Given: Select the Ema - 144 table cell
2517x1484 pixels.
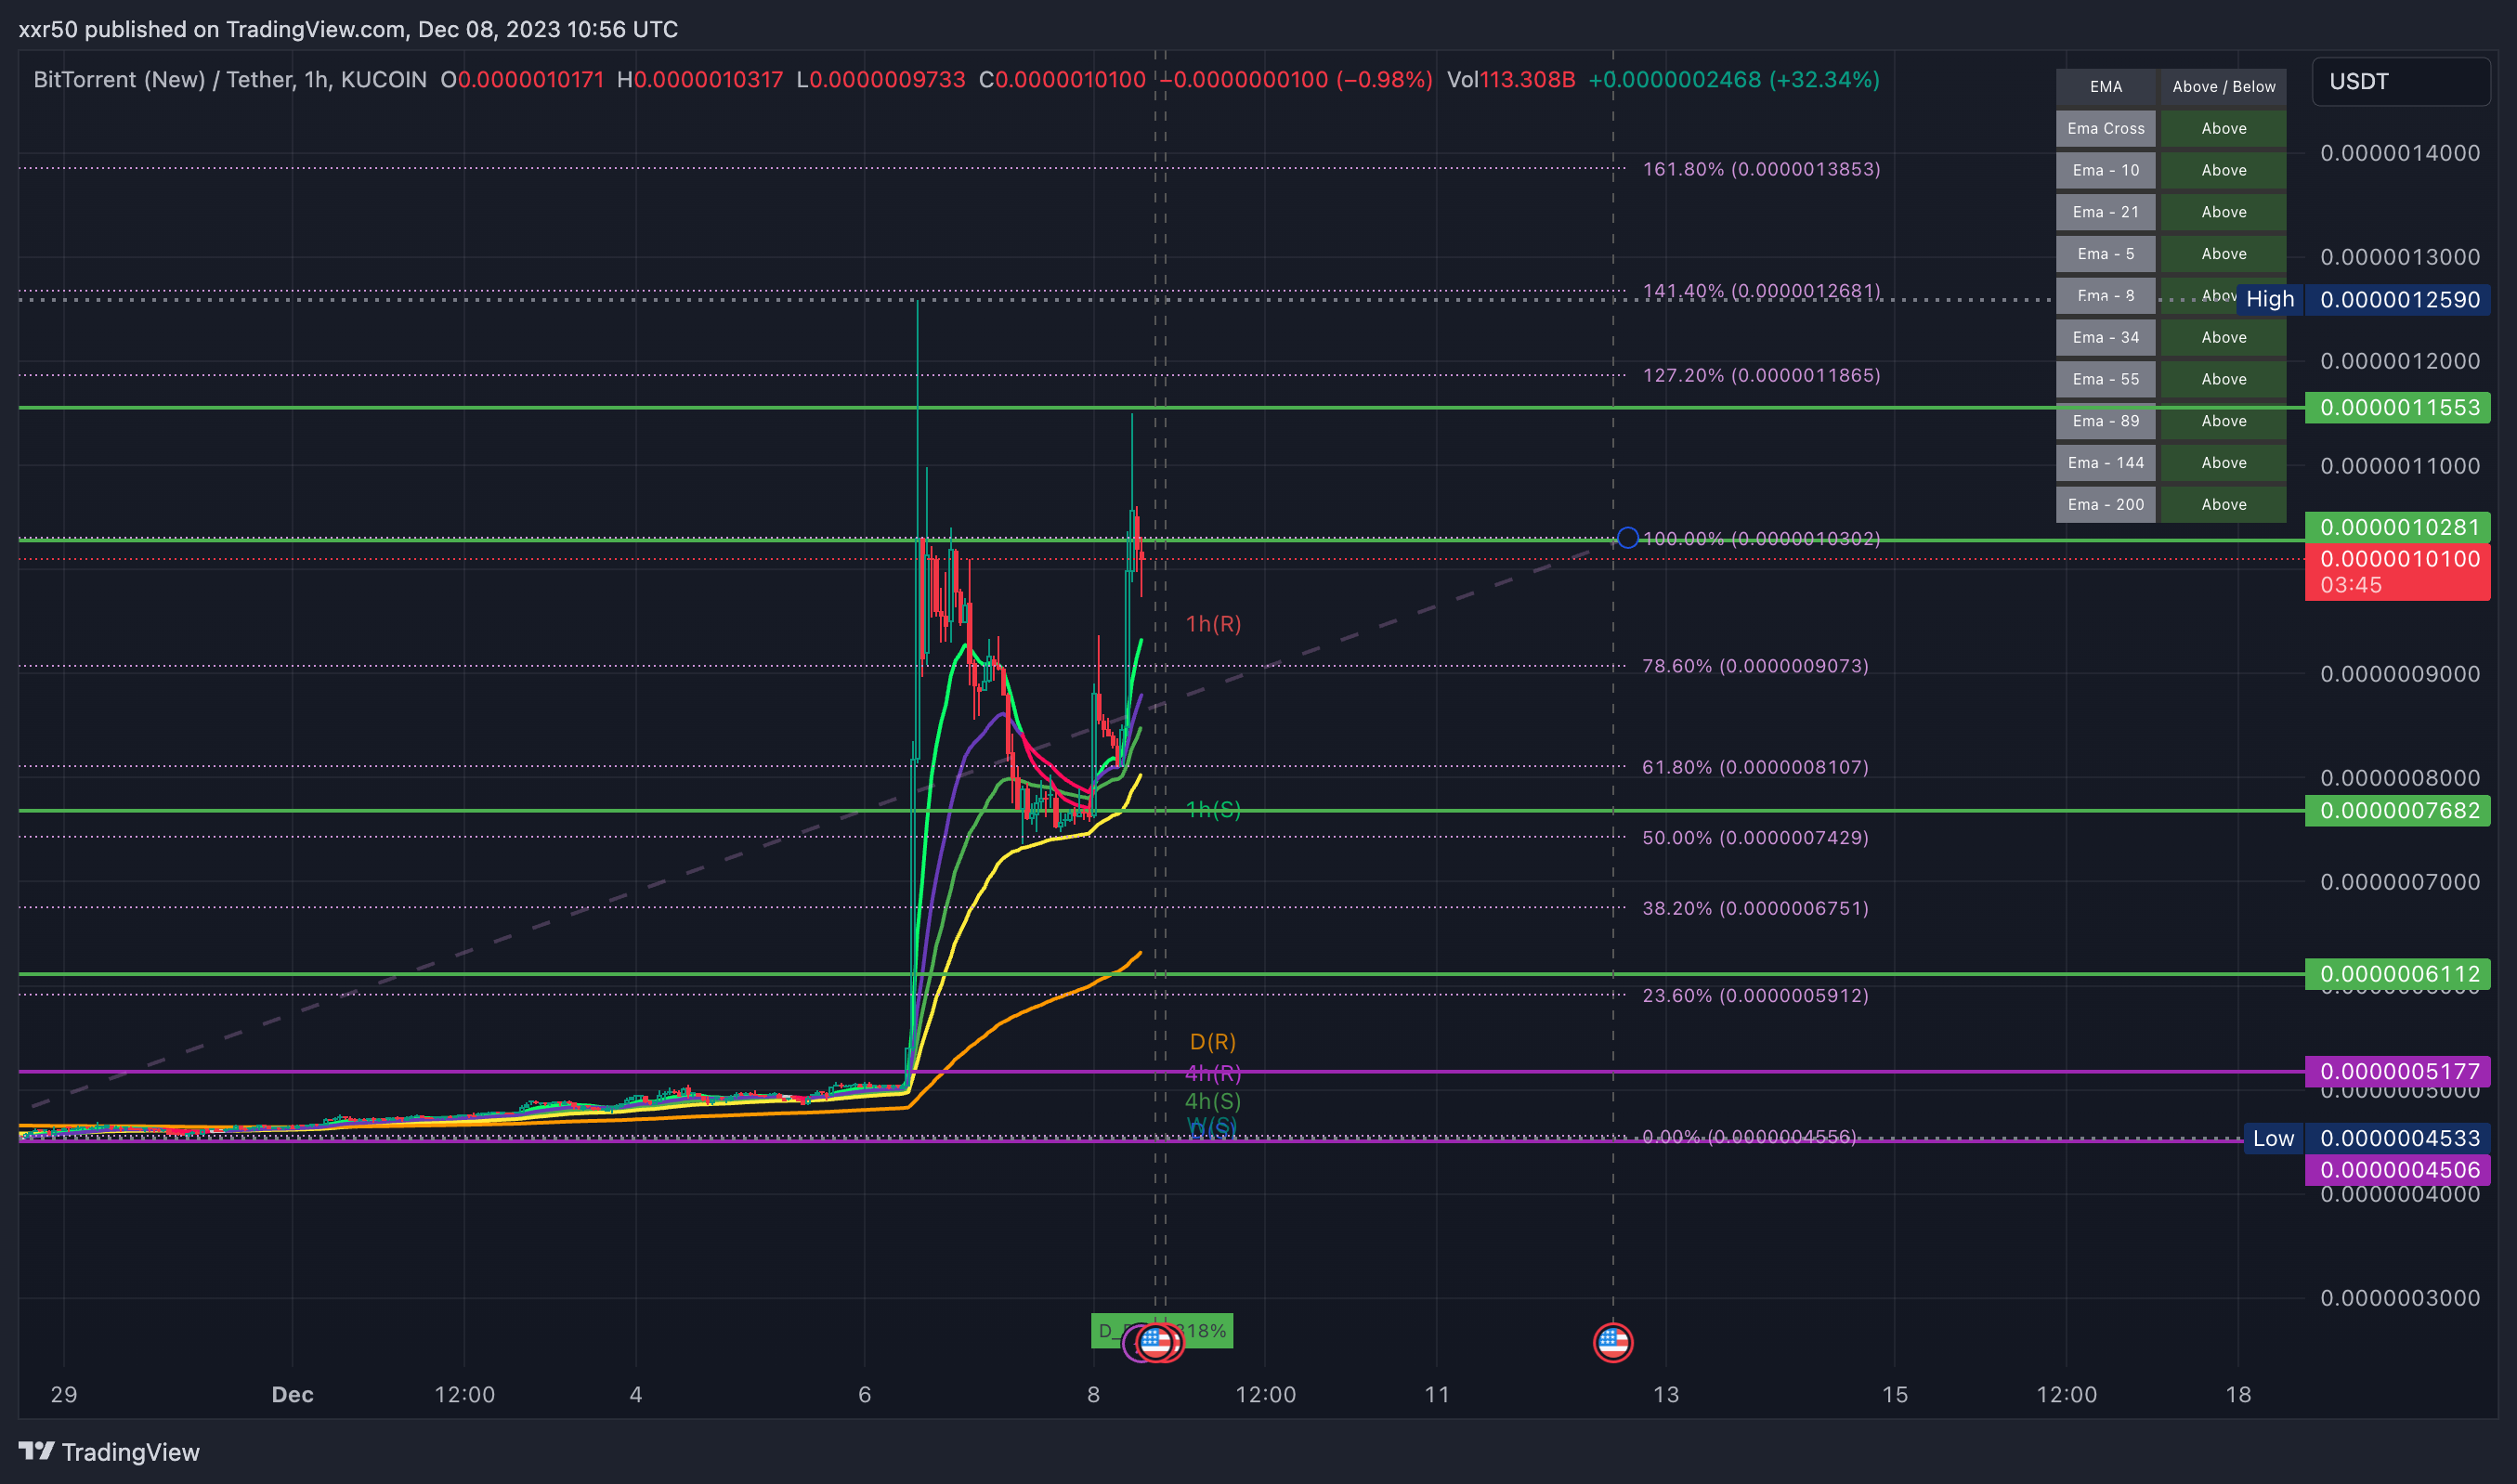Looking at the screenshot, I should coord(2105,463).
